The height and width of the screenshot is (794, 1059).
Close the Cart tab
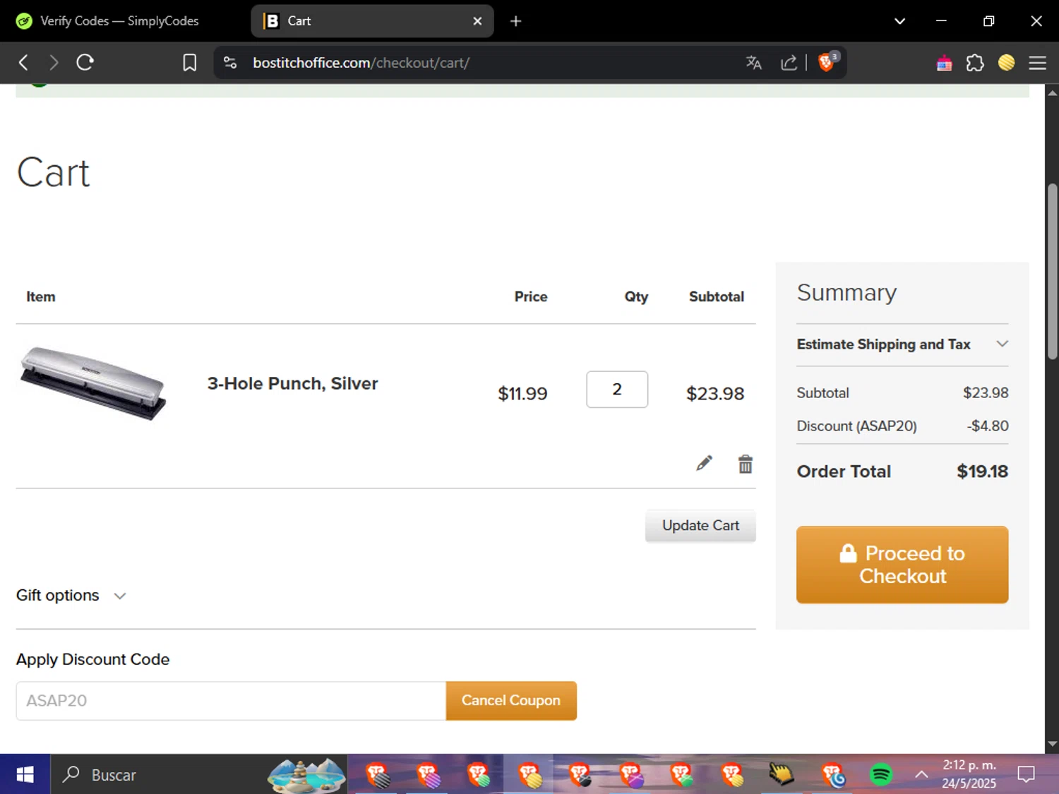477,21
